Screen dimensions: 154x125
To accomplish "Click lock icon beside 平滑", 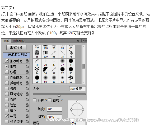I will (x=27, y=116).
